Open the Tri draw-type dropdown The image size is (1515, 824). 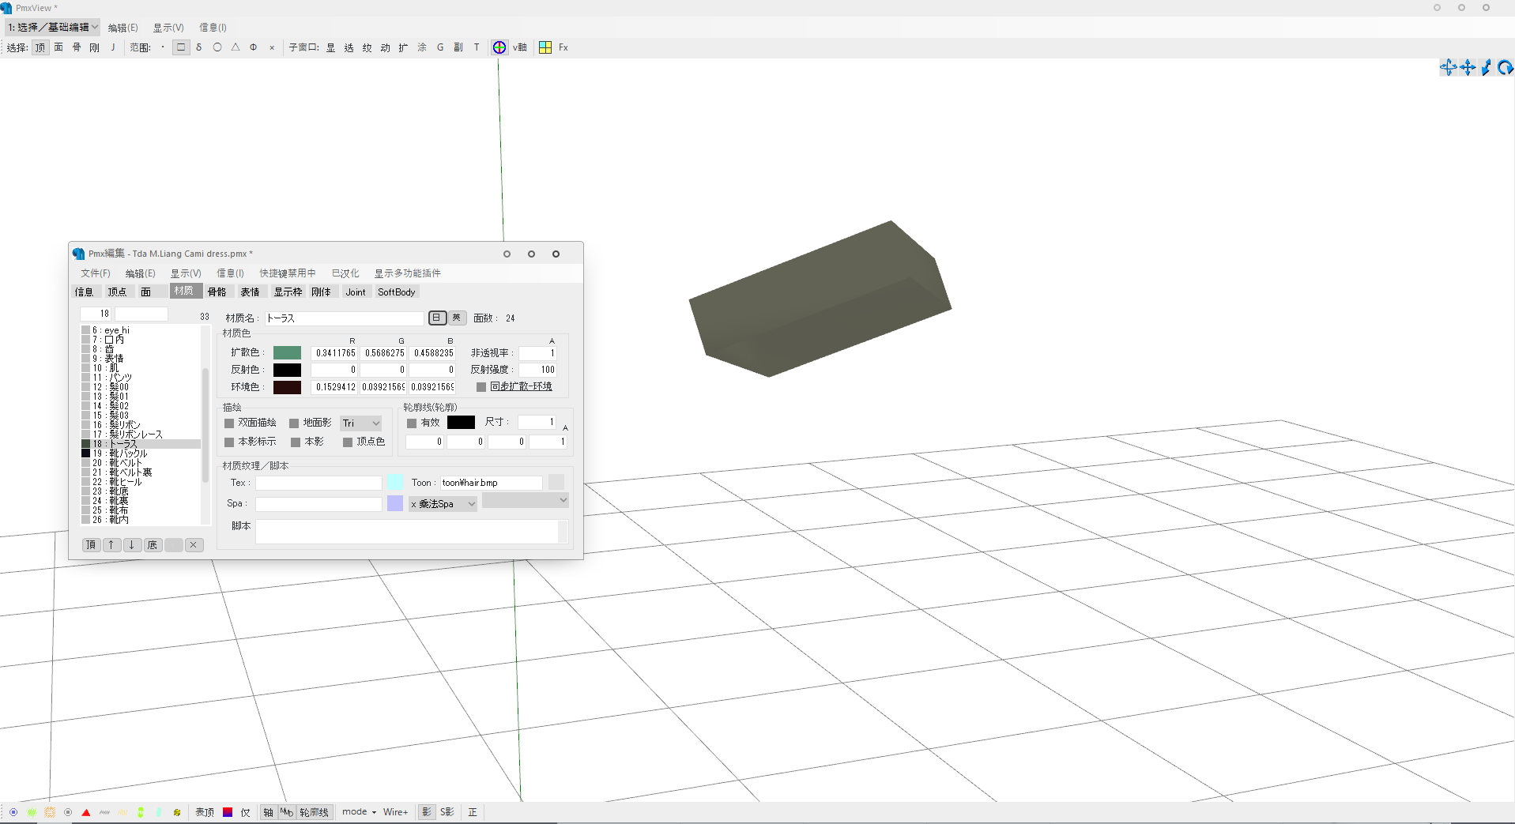[361, 423]
